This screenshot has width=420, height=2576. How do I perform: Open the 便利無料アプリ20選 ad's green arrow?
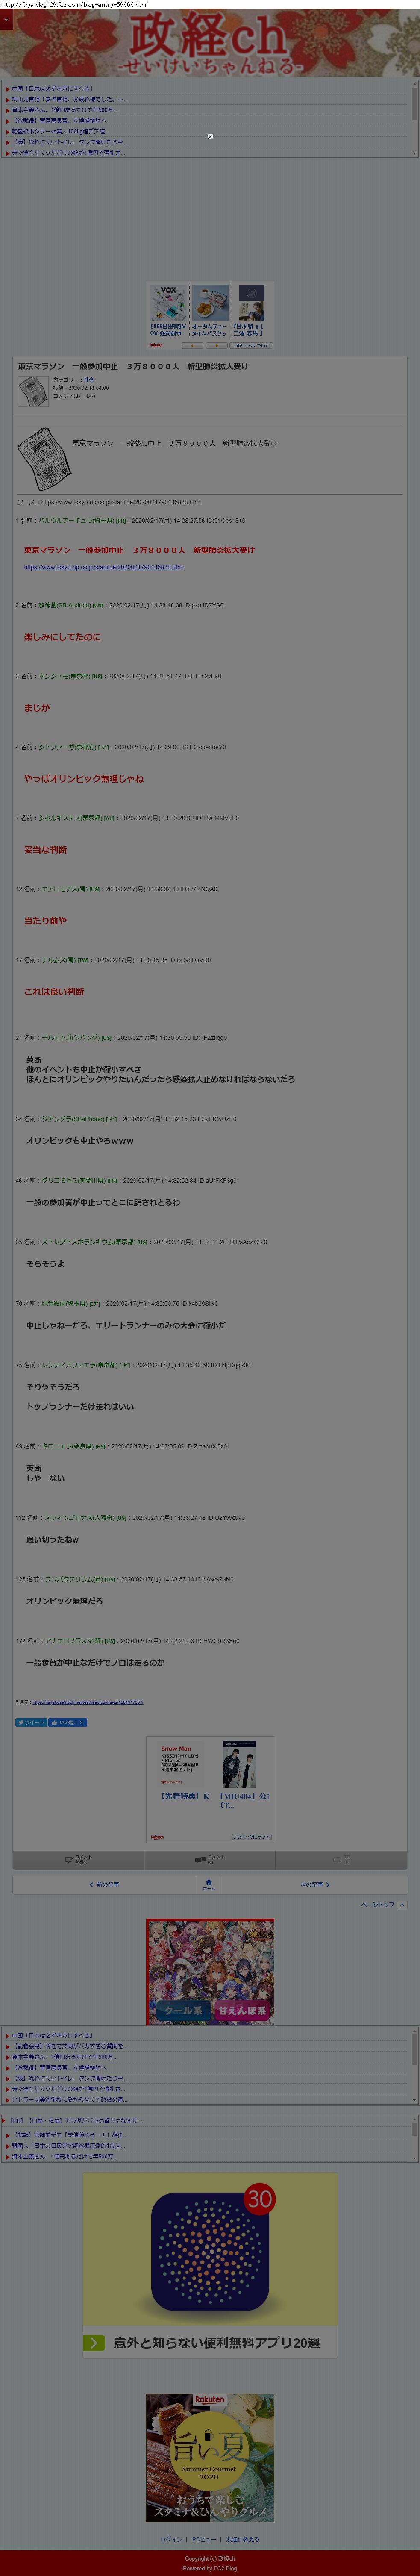[94, 2342]
